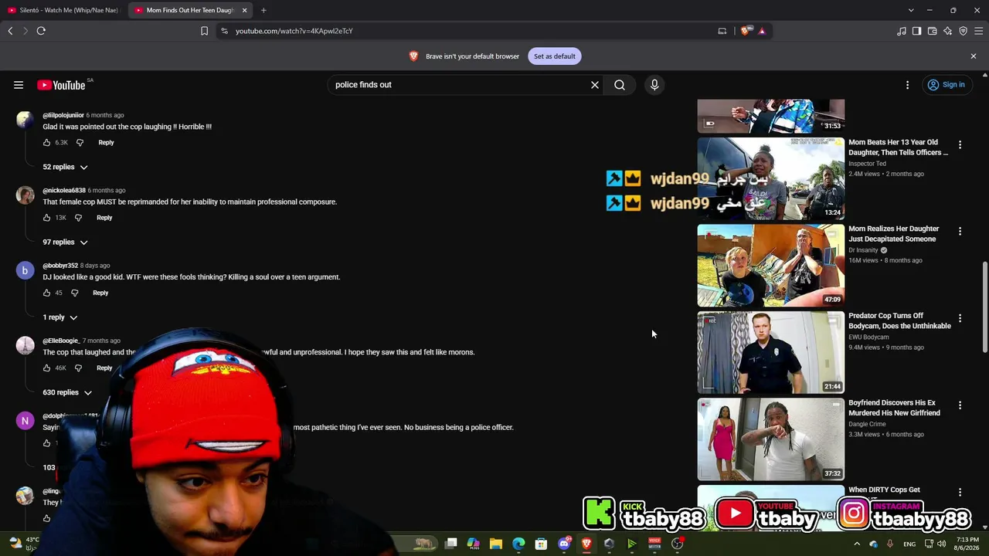Viewport: 989px width, 556px height.
Task: Like the comment by @ElleBoogie_
Action: (47, 368)
